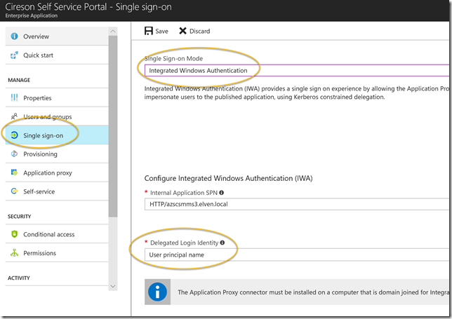Open Conditional access under Security
Screen dimensions: 452x319
57,234
